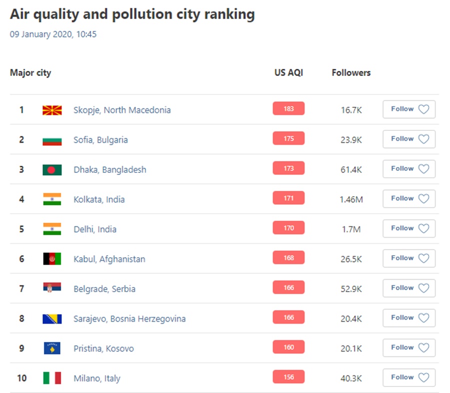Click the Afghanistan flag next to Kabul

click(52, 259)
